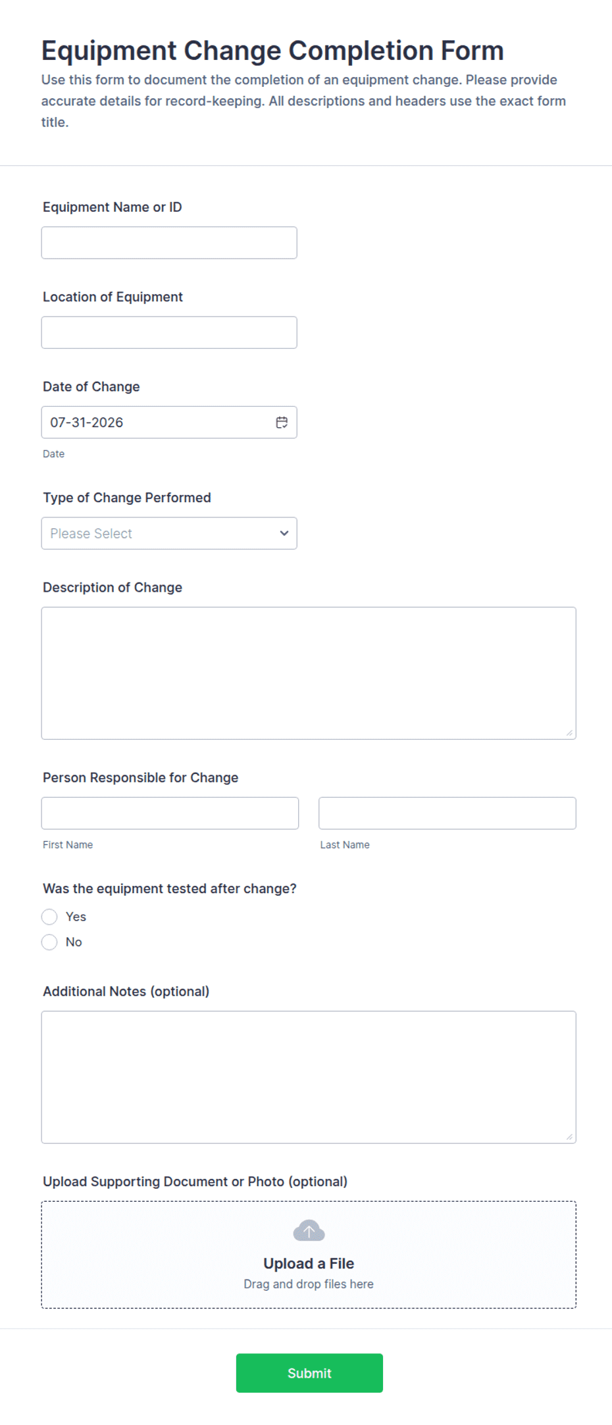Open the calendar picker icon
The height and width of the screenshot is (1425, 612).
pos(282,423)
